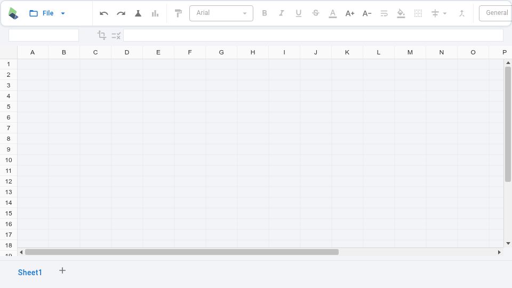Screen dimensions: 512x288
Task: Click the cell name box field
Action: coord(44,35)
